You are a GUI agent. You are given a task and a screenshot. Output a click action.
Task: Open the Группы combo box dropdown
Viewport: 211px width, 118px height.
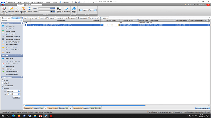point(51,12)
